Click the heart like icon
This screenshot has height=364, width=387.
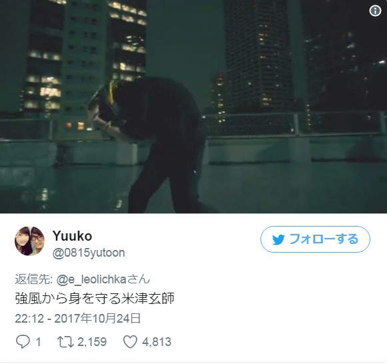(130, 342)
